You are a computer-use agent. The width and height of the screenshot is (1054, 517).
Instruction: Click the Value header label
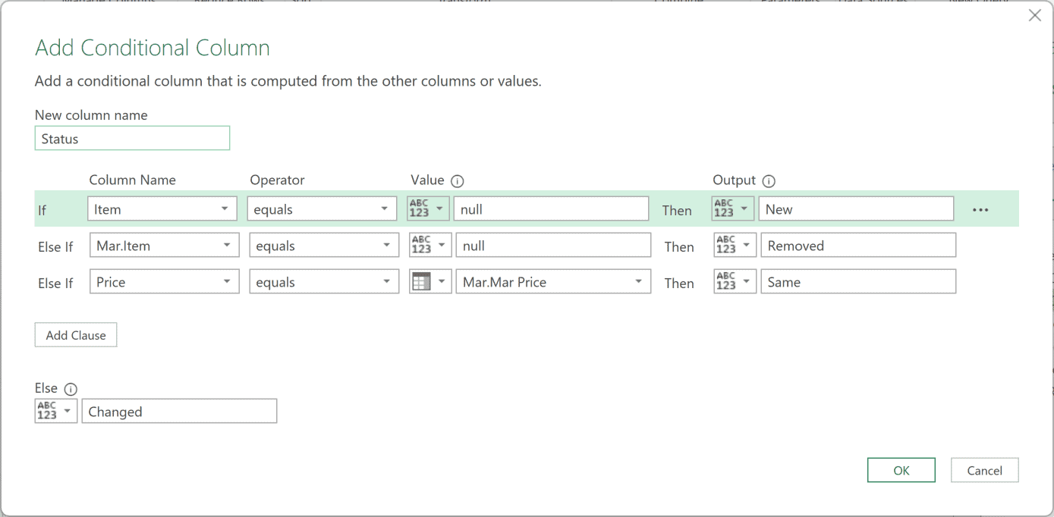[x=427, y=180]
